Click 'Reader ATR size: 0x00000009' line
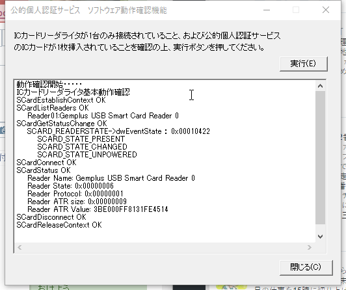 click(77, 202)
